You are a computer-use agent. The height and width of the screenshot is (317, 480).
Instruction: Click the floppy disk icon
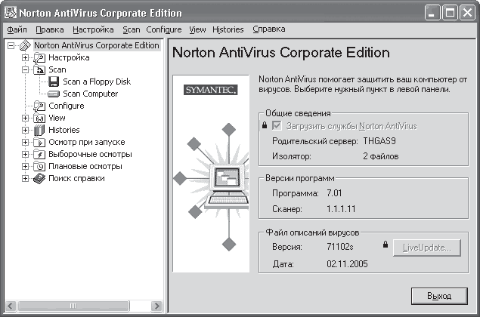(54, 82)
